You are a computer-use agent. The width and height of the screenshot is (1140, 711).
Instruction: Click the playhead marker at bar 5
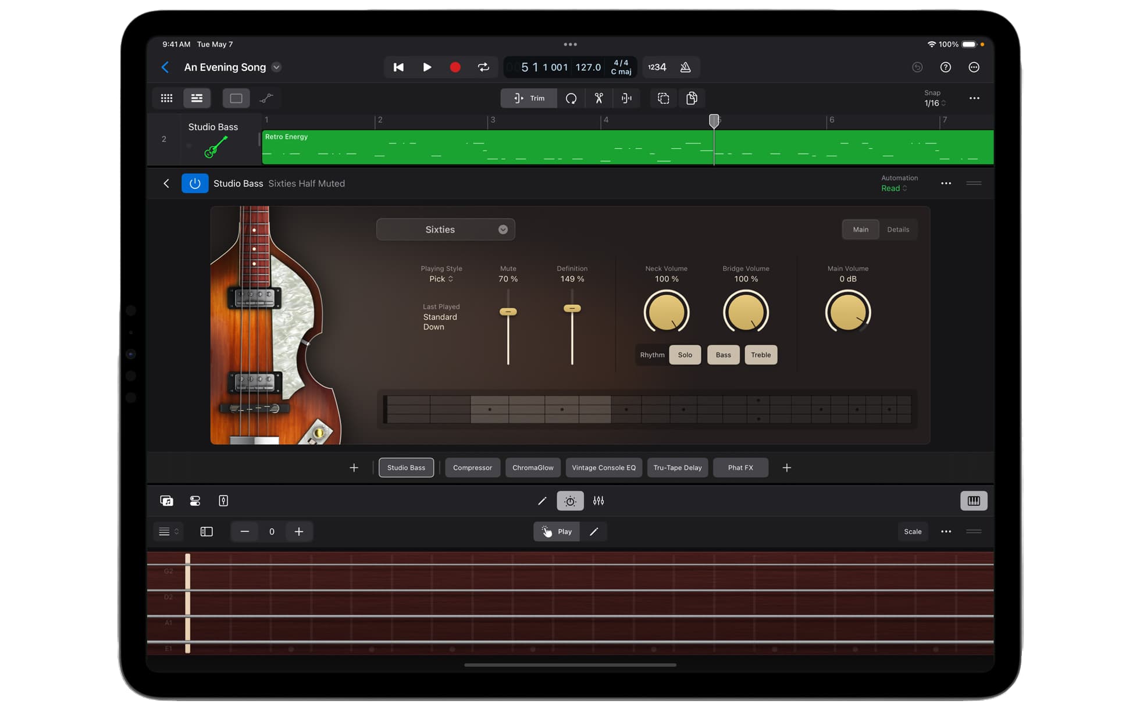(x=714, y=120)
